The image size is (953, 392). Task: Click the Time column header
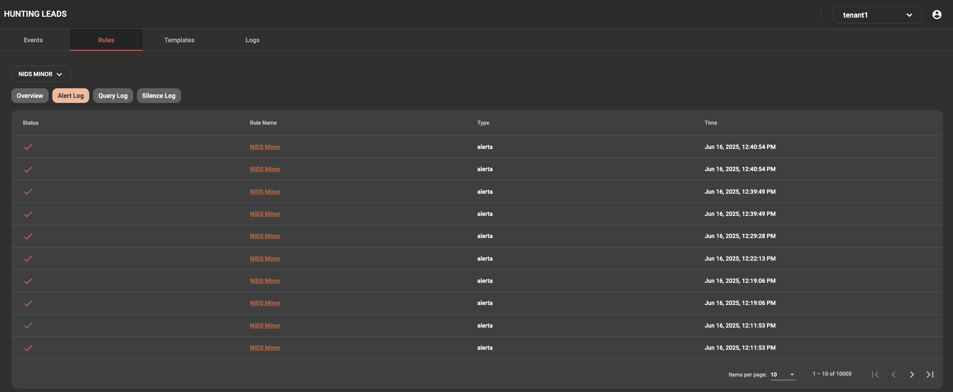tap(710, 123)
